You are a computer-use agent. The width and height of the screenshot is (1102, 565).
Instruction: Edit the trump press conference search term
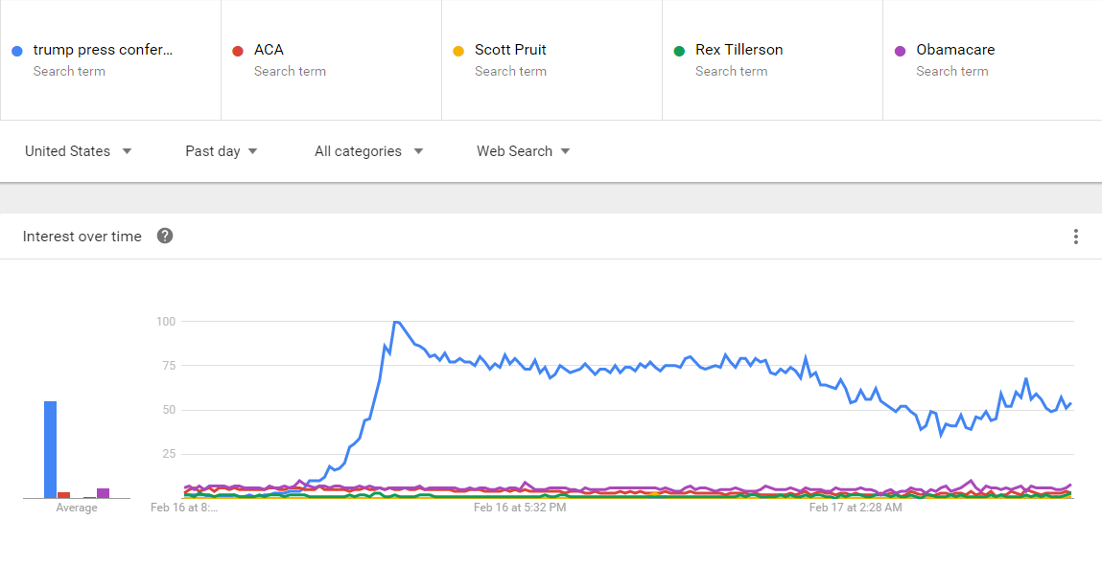[104, 50]
